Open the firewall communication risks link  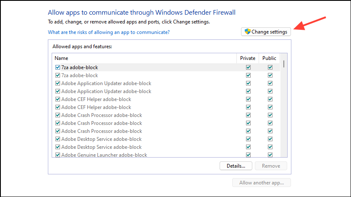point(109,32)
